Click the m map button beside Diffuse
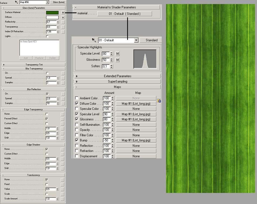 [x=63, y=17]
